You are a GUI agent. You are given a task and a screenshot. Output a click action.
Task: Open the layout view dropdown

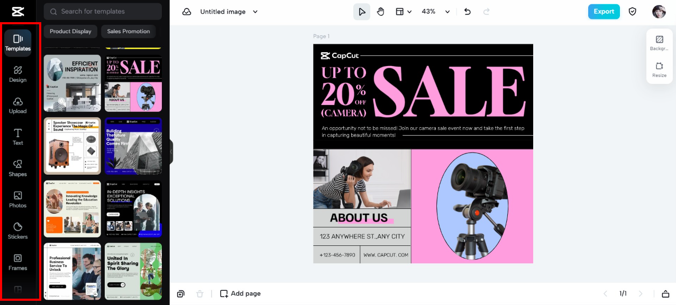click(x=404, y=12)
